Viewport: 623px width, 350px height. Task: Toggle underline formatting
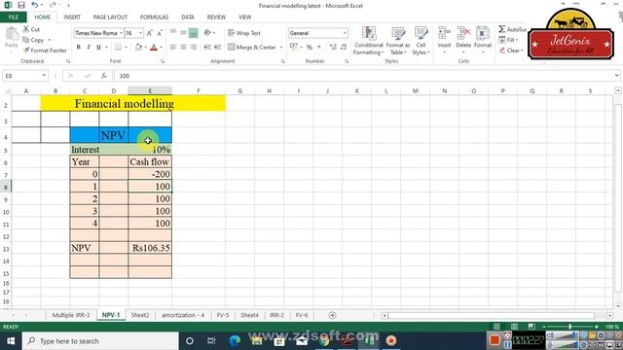(x=98, y=48)
